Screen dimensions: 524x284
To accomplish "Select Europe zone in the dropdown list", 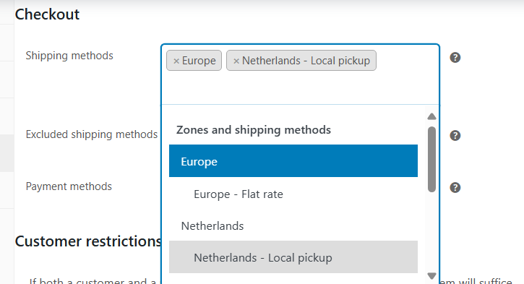I will (293, 161).
